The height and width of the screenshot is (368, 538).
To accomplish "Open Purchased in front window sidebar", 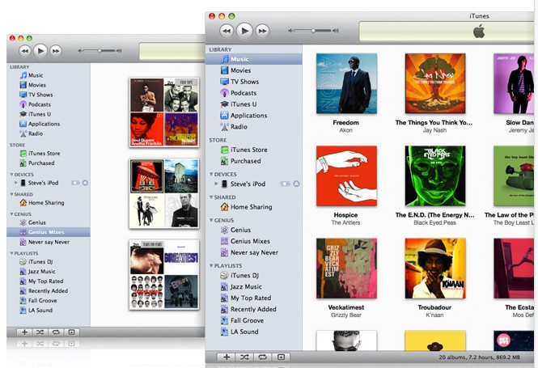I will (x=254, y=161).
